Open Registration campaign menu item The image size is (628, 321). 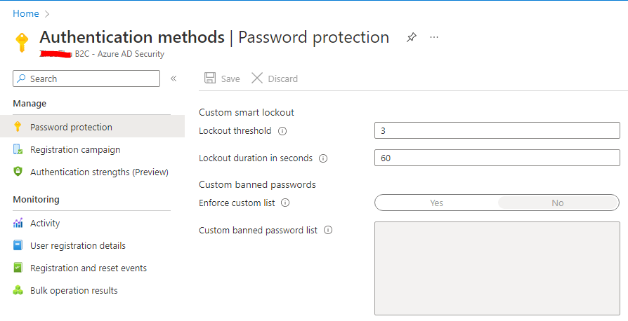pos(74,149)
